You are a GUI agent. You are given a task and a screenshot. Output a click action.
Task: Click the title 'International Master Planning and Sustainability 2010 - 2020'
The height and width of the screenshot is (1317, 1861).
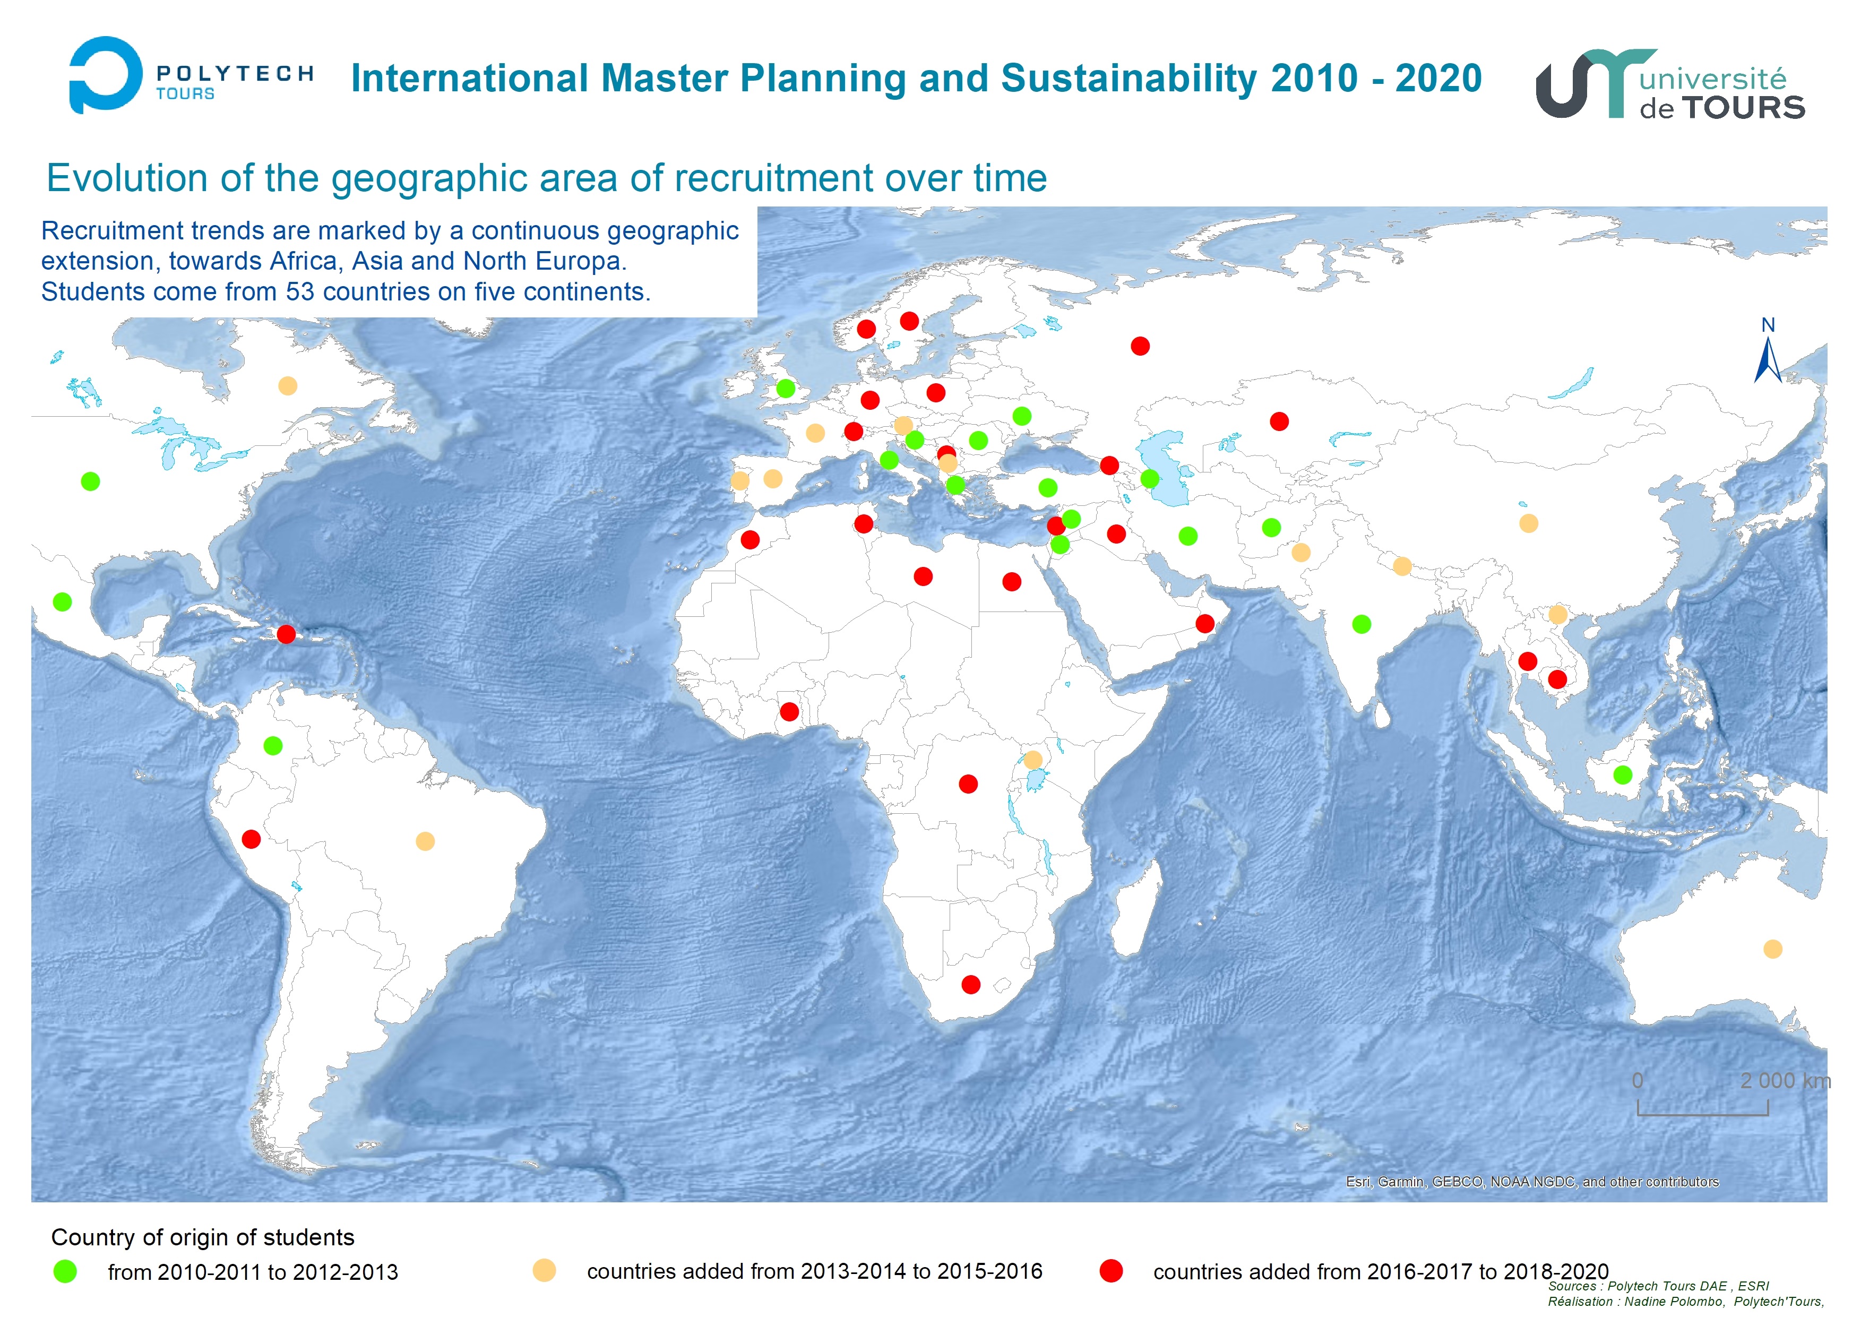(x=916, y=79)
